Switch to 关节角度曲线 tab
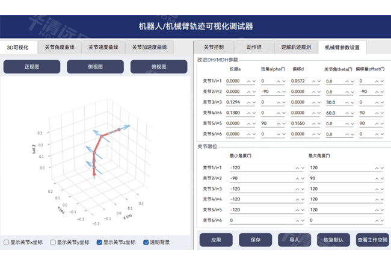This screenshot has width=391, height=265. point(60,47)
